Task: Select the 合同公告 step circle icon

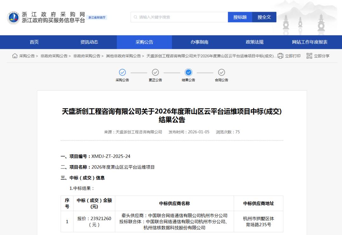Action: tap(221, 72)
